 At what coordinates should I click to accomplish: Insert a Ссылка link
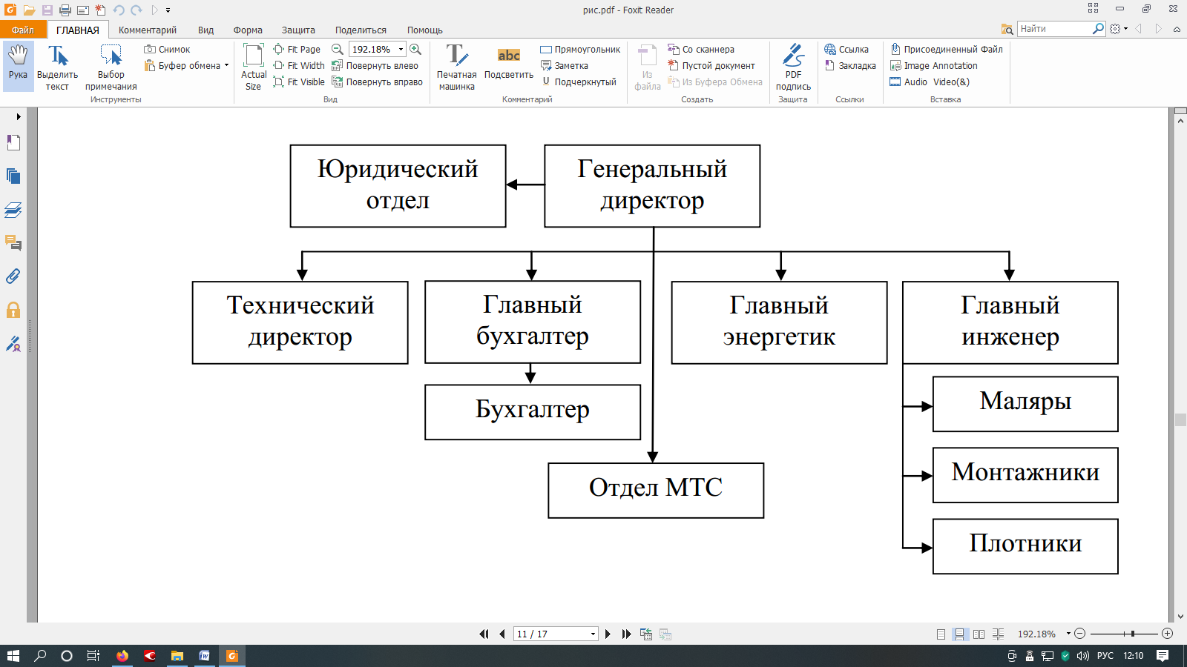(846, 50)
